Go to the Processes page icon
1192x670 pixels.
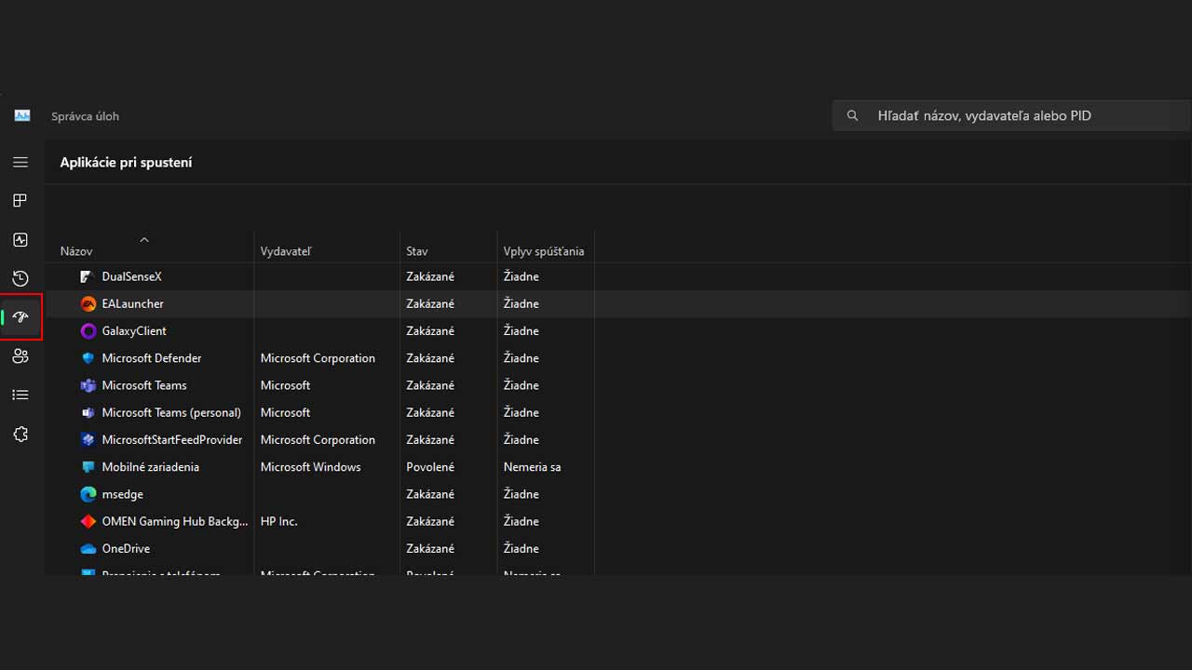(x=20, y=201)
